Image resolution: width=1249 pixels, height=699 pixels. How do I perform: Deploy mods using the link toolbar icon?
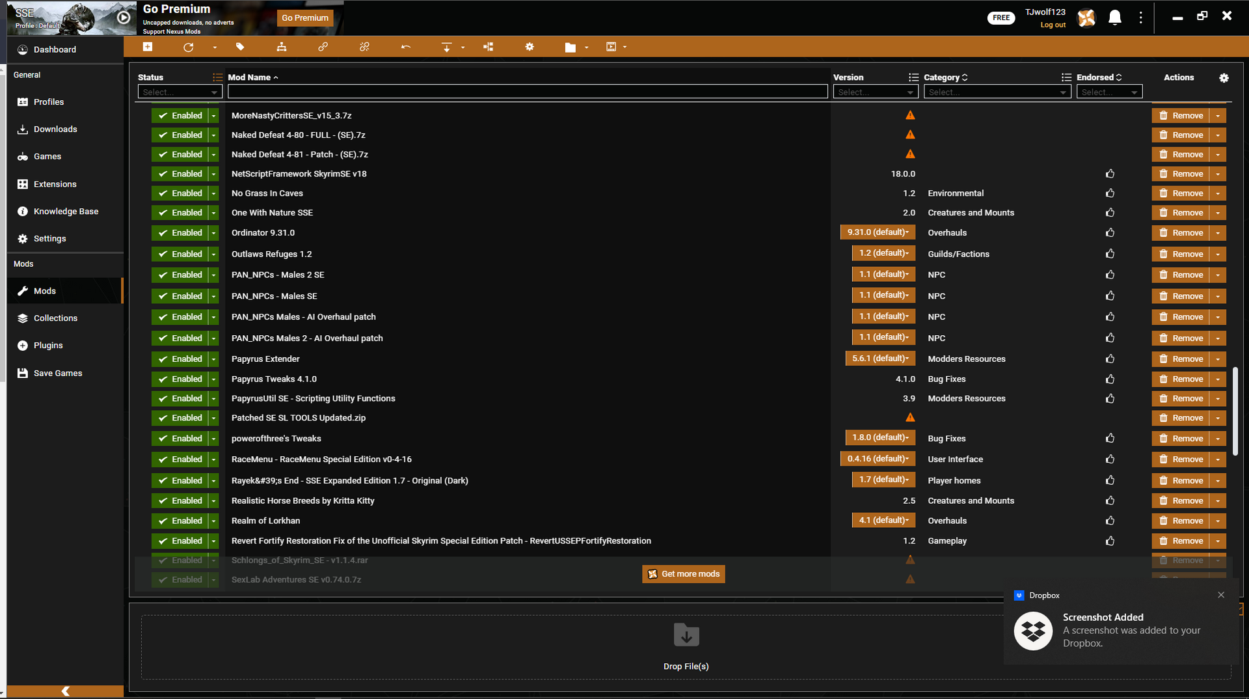(323, 47)
